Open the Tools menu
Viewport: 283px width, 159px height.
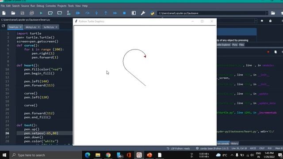(71, 6)
